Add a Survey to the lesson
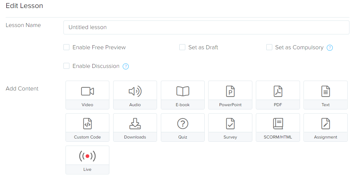This screenshot has height=180, width=353. point(230,128)
